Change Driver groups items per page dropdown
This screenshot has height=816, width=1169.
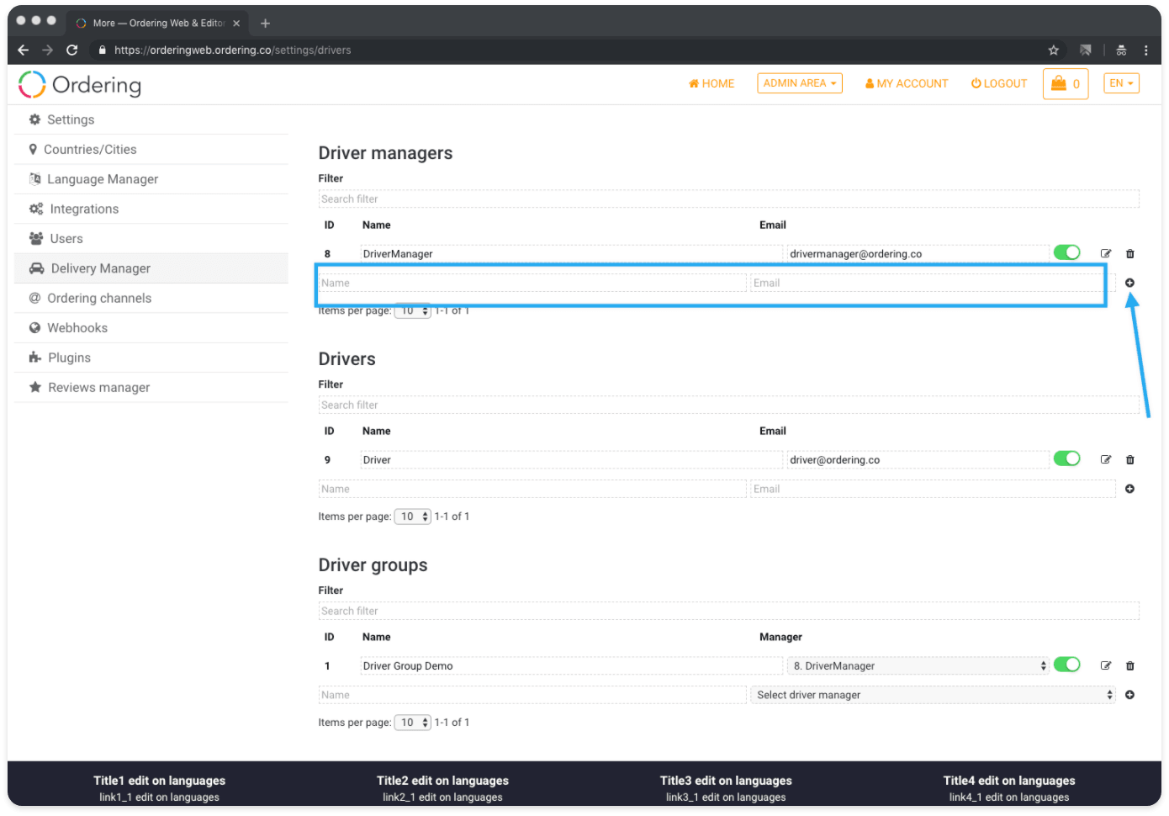[412, 723]
